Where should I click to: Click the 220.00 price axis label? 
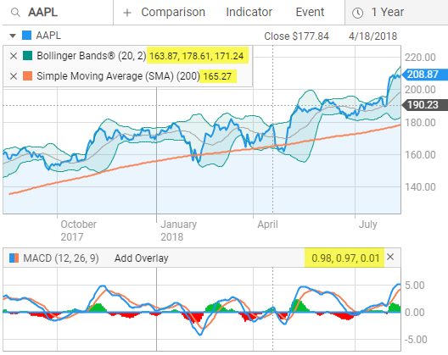coord(420,58)
